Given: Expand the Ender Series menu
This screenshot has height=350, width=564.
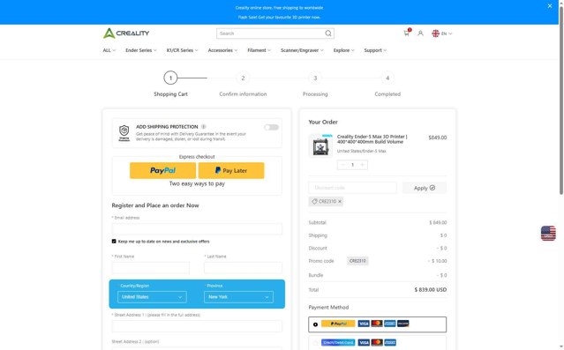Looking at the screenshot, I should (x=141, y=50).
